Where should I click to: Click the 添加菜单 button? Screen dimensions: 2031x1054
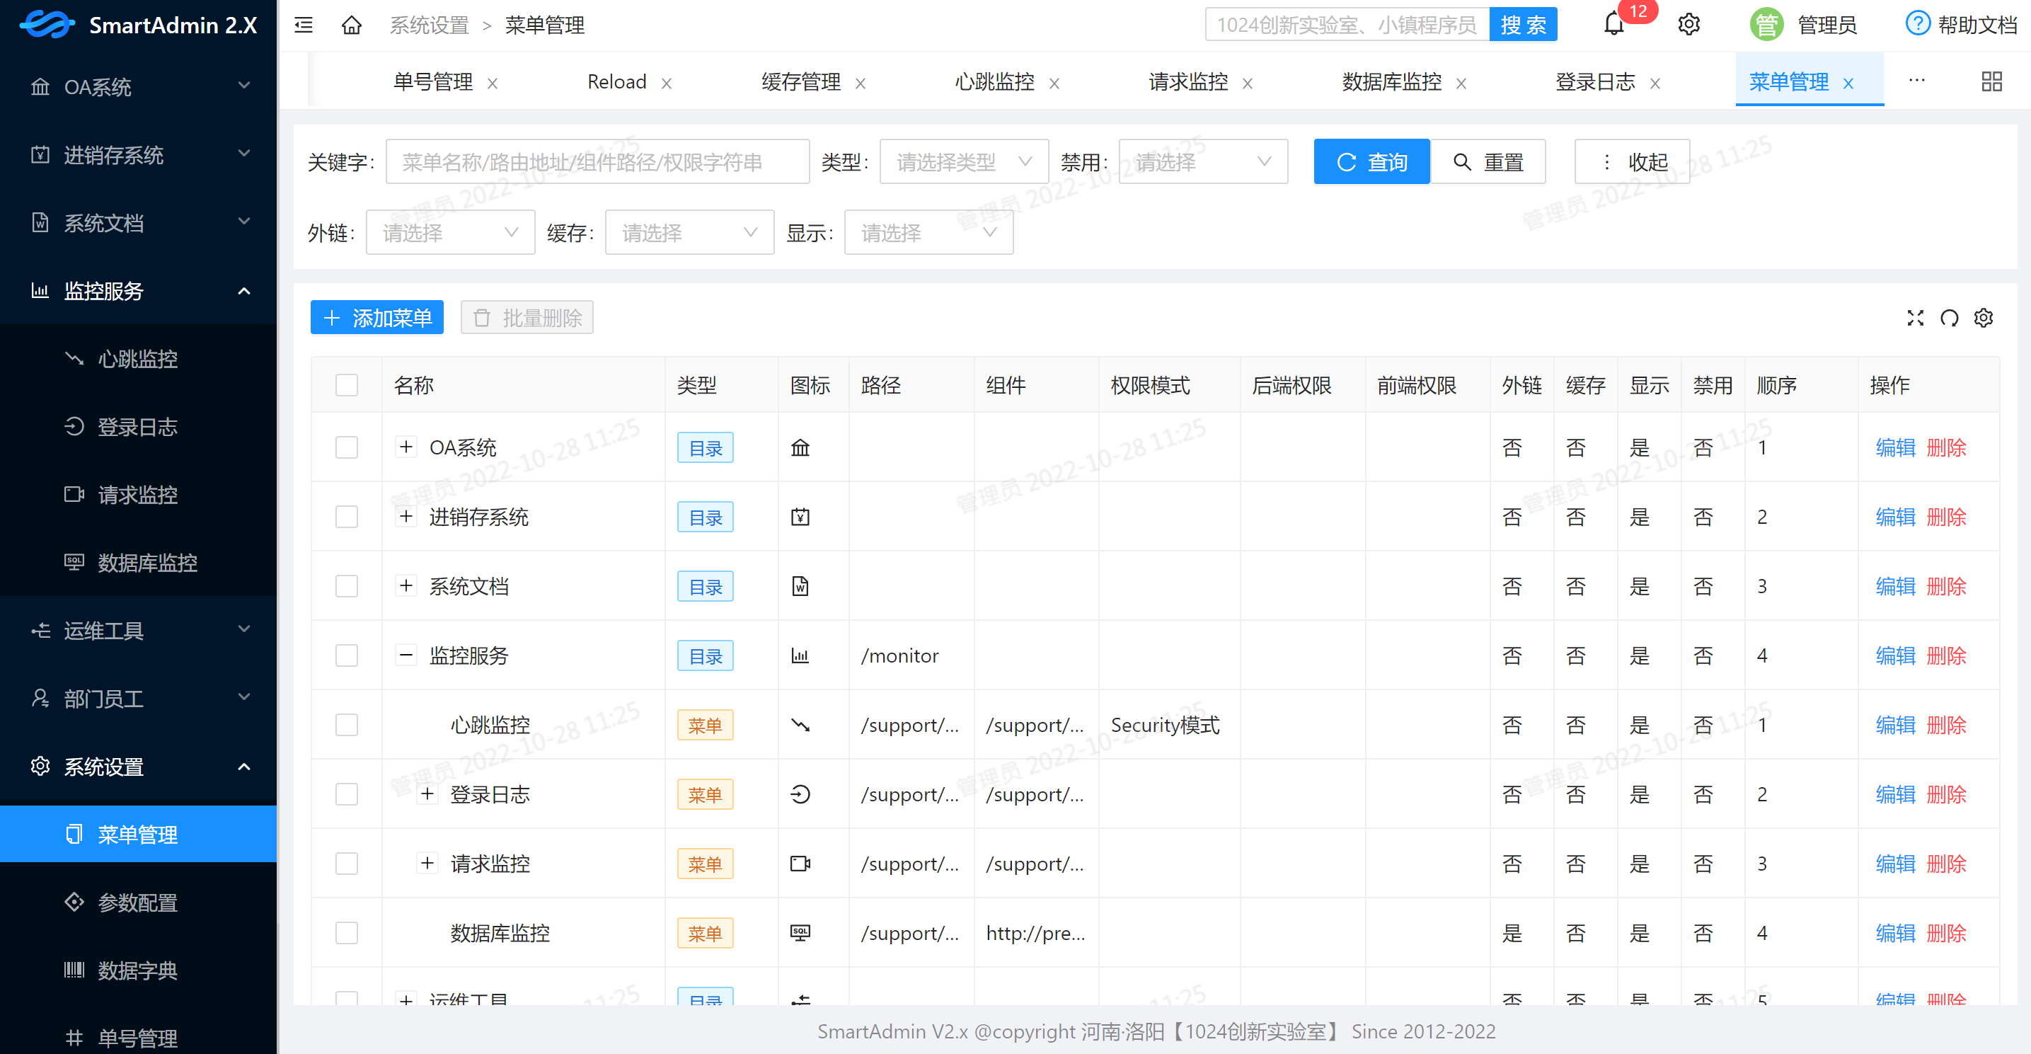[x=377, y=318]
